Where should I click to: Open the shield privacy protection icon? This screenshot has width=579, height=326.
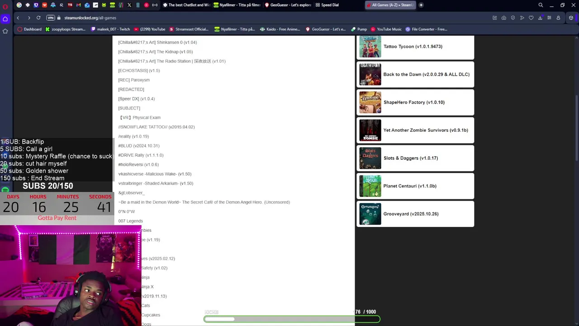click(x=513, y=18)
